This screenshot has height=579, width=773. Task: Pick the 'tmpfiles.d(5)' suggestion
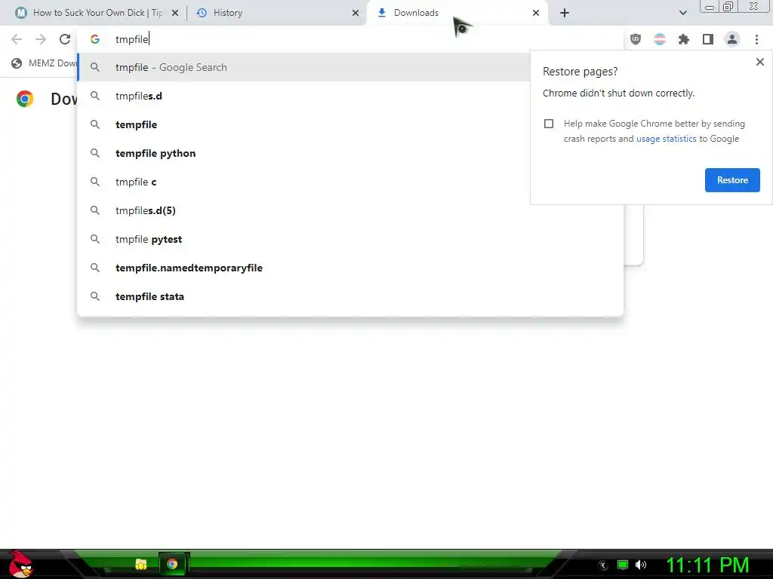tap(350, 211)
